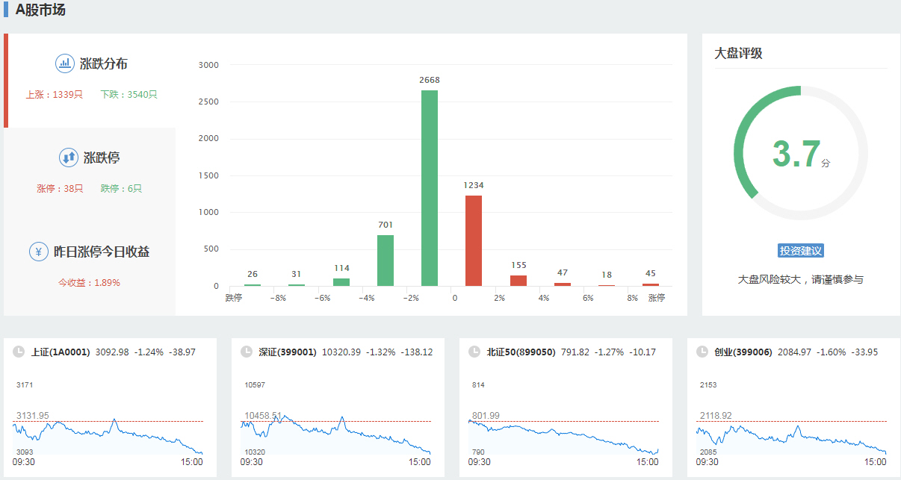Click the 投资建议 button
Screen dimensions: 901x480
pyautogui.click(x=800, y=251)
